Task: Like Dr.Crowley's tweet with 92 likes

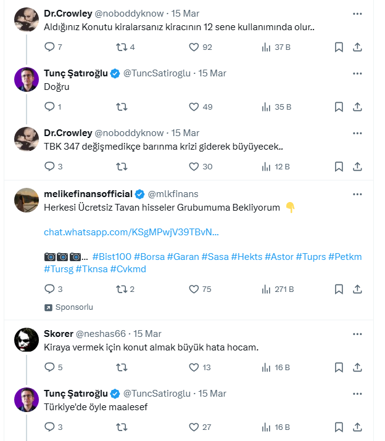Action: [194, 47]
